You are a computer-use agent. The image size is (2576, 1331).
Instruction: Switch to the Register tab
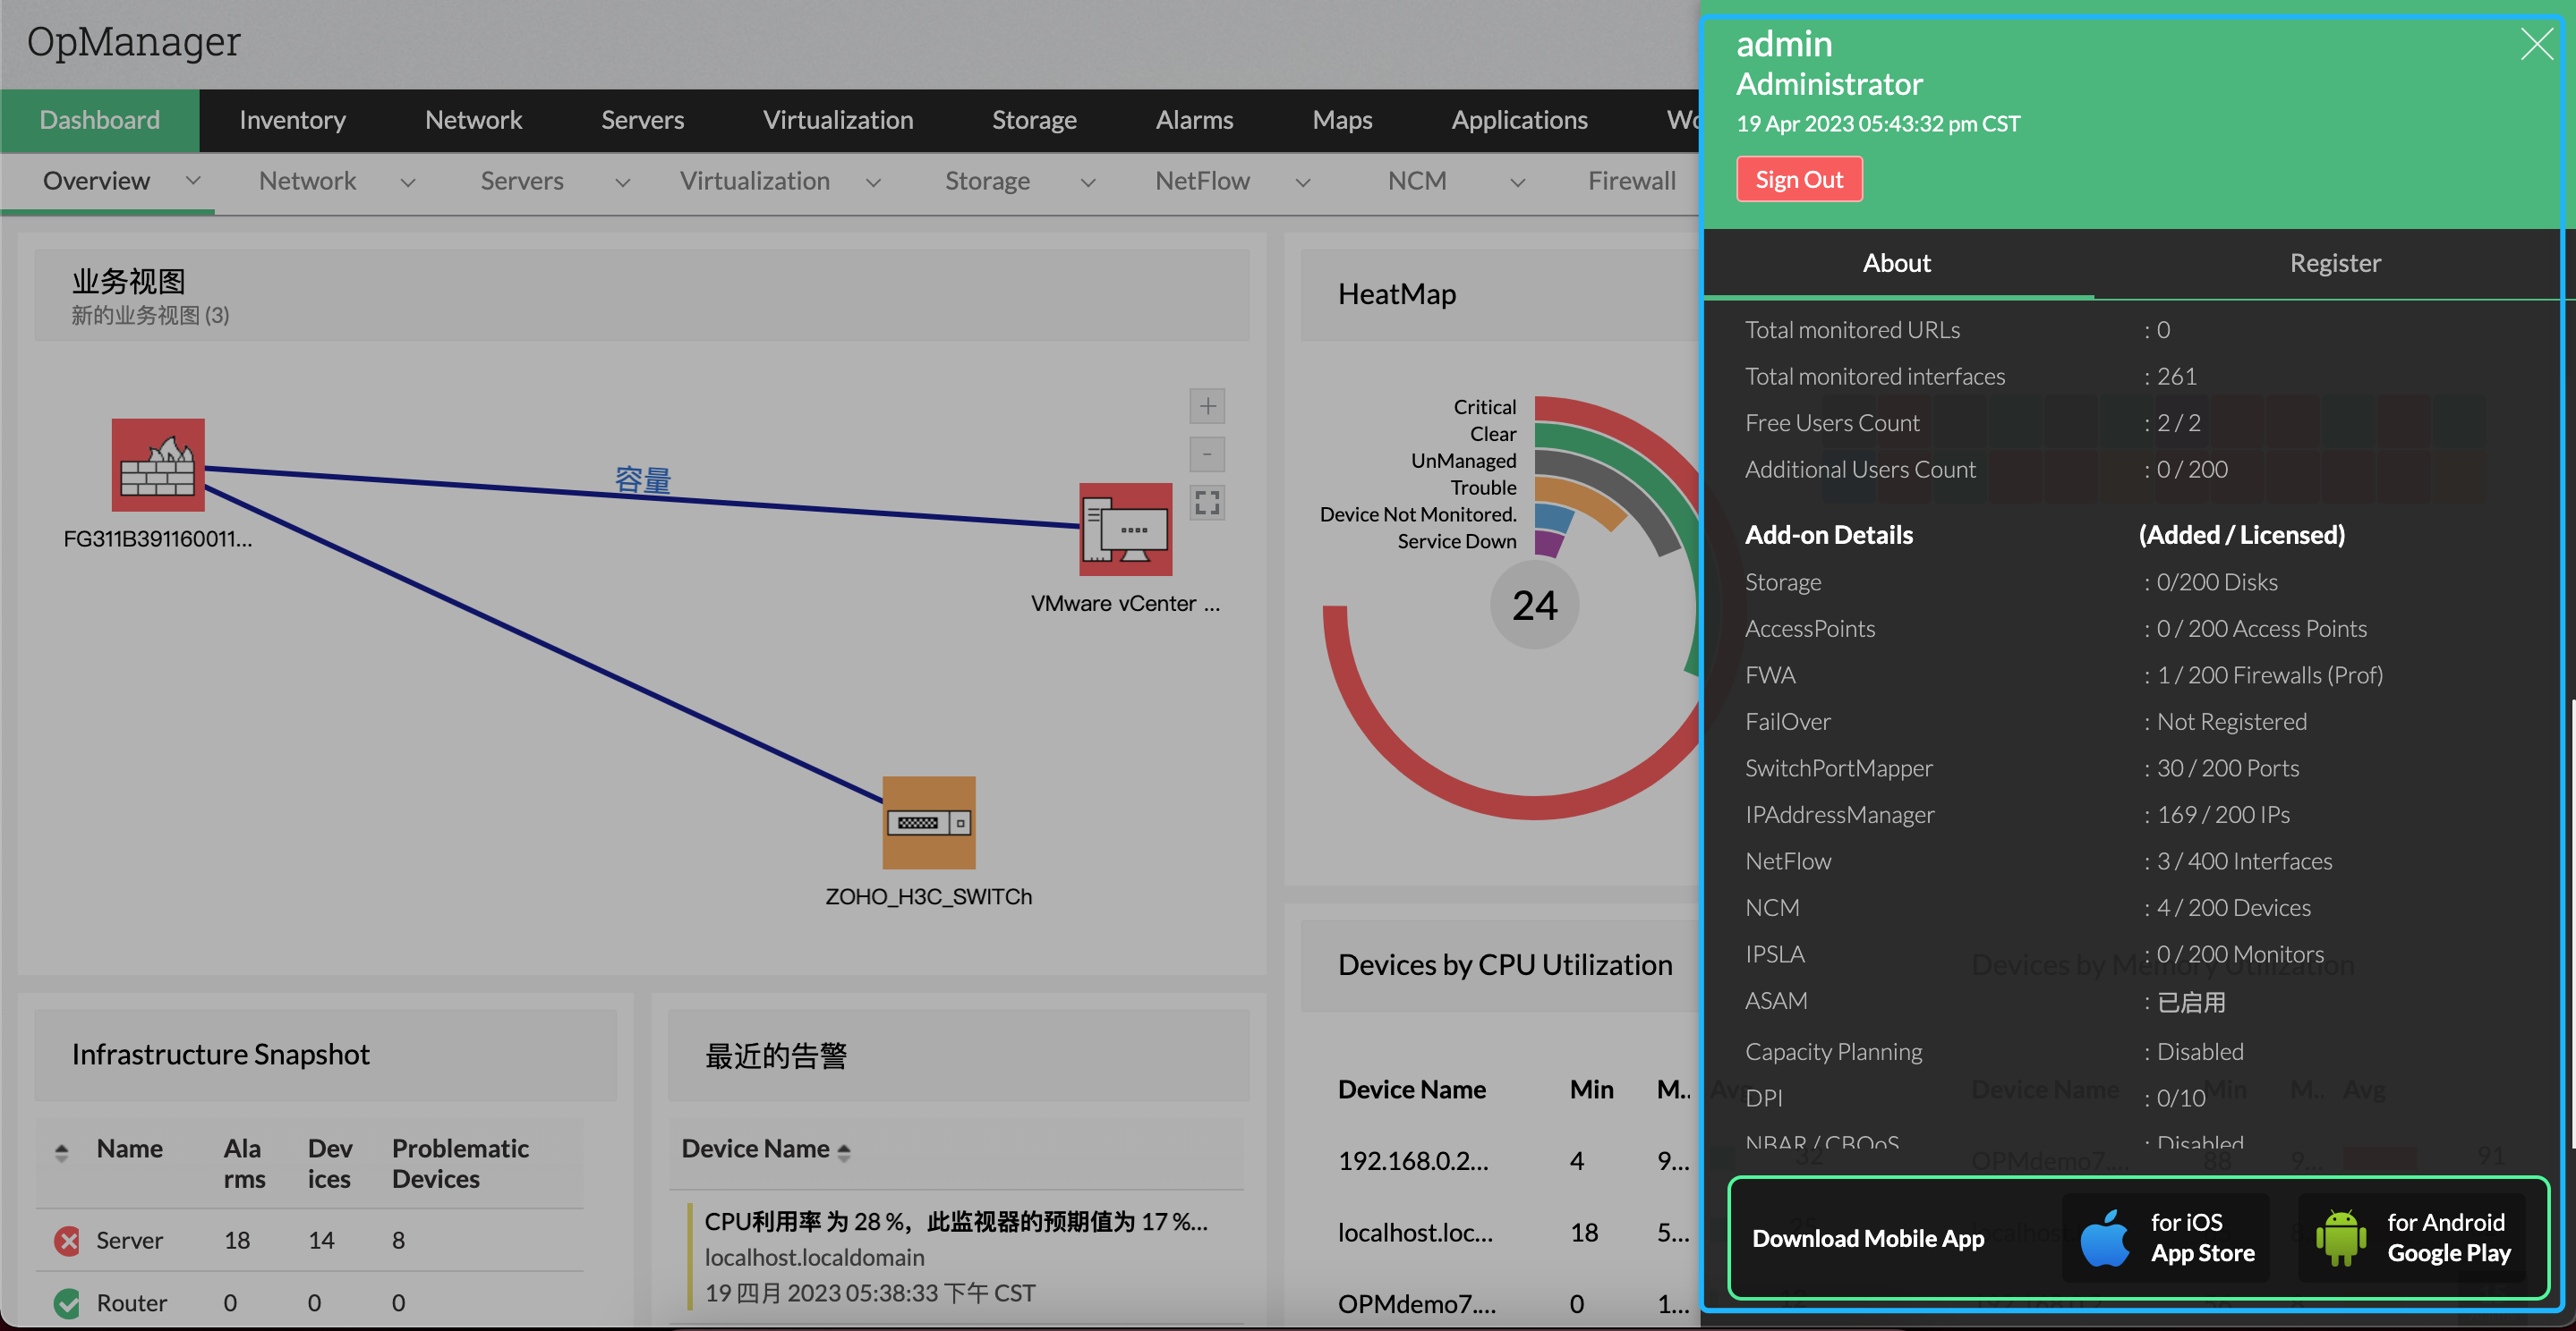(x=2334, y=263)
